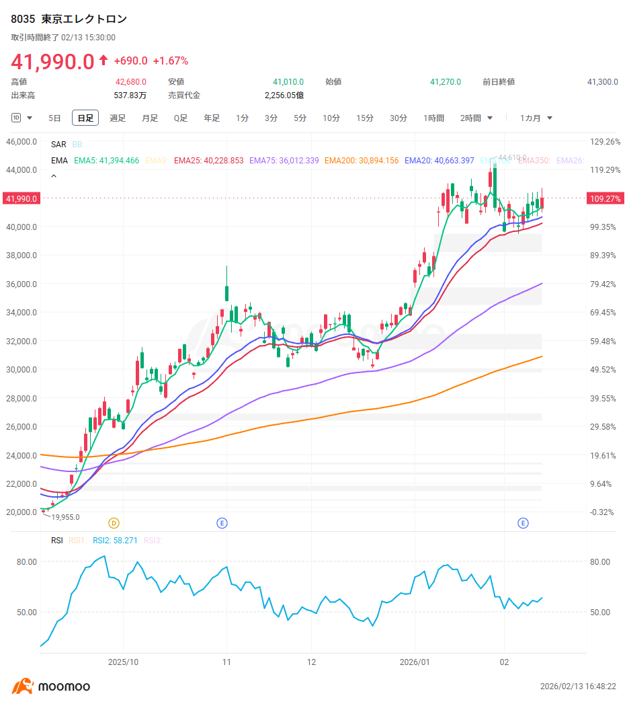This screenshot has width=627, height=704.
Task: Click the +1.67% change percentage
Action: pyautogui.click(x=171, y=61)
